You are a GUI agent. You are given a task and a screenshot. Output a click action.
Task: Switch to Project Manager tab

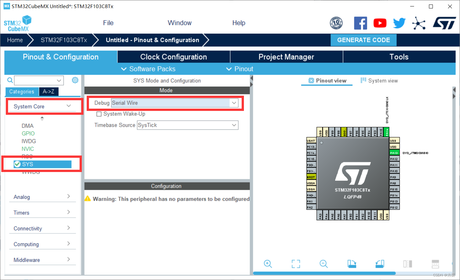(286, 57)
